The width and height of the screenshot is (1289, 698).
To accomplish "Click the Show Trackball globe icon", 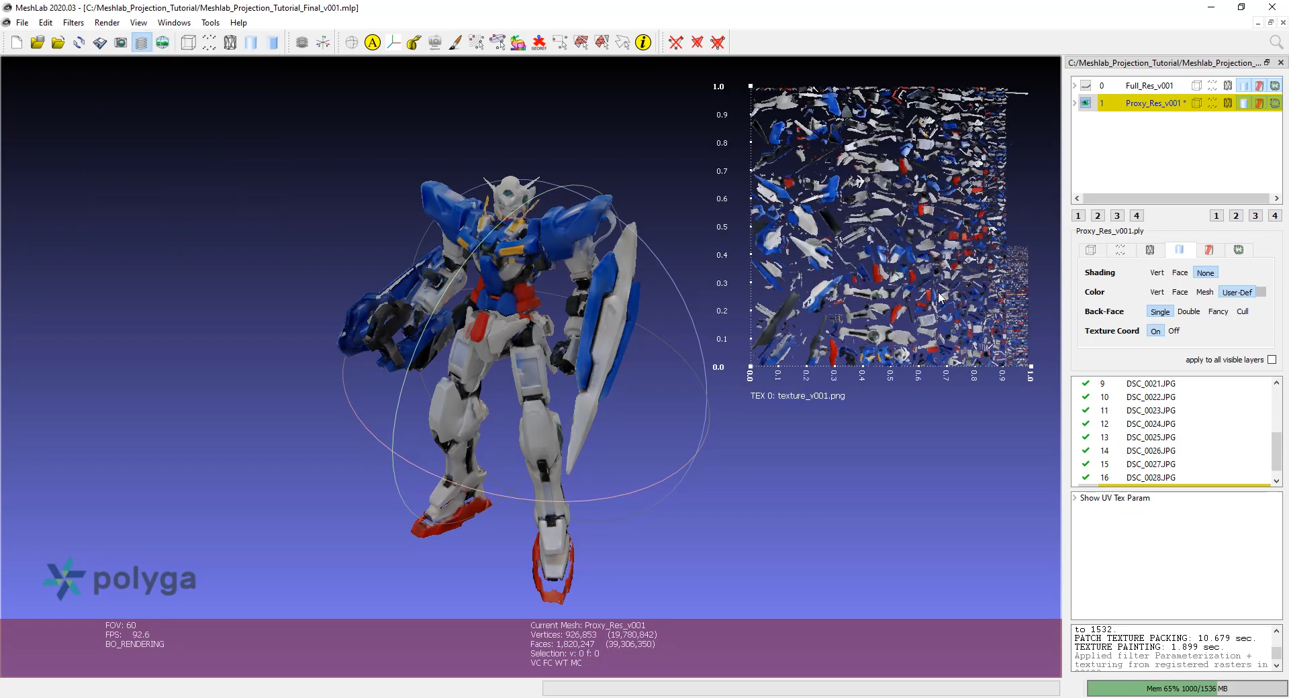I will pyautogui.click(x=352, y=43).
